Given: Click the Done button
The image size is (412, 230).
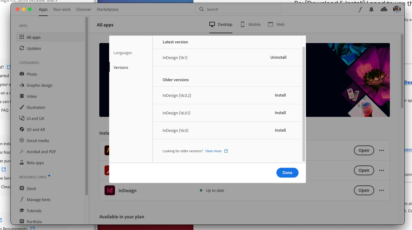Looking at the screenshot, I should [x=287, y=172].
